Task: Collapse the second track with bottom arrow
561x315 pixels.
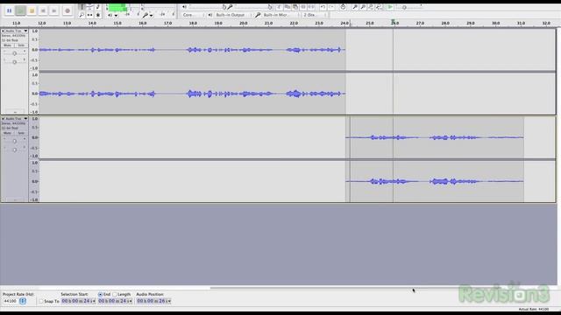Action: [15, 200]
